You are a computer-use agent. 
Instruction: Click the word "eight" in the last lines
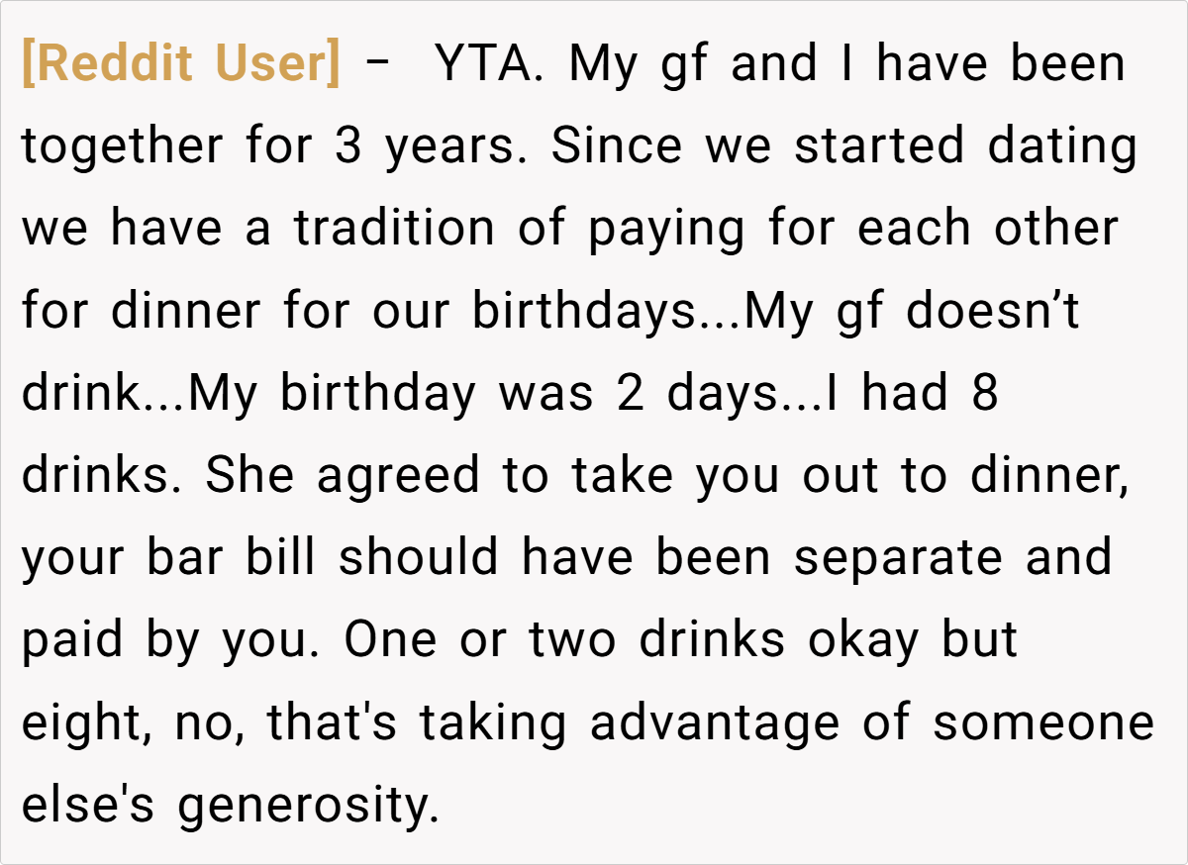85,723
